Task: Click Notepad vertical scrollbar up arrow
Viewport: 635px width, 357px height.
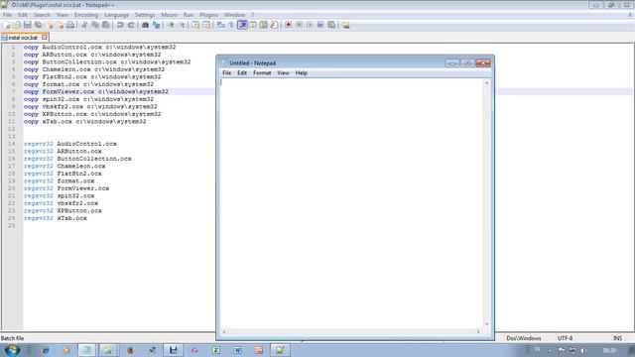Action: [487, 82]
